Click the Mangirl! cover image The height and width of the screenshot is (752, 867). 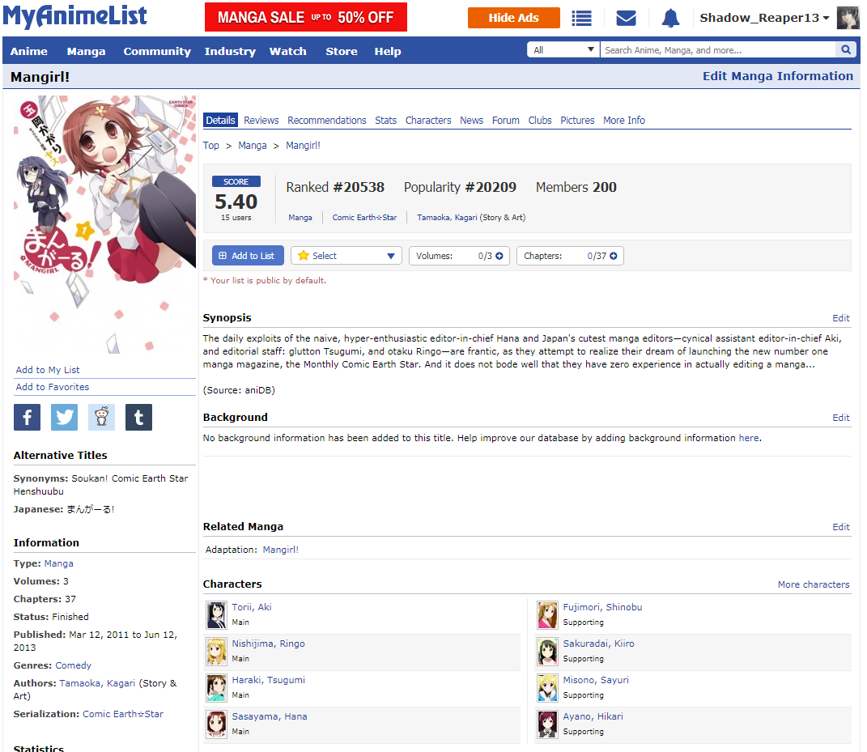click(x=104, y=224)
